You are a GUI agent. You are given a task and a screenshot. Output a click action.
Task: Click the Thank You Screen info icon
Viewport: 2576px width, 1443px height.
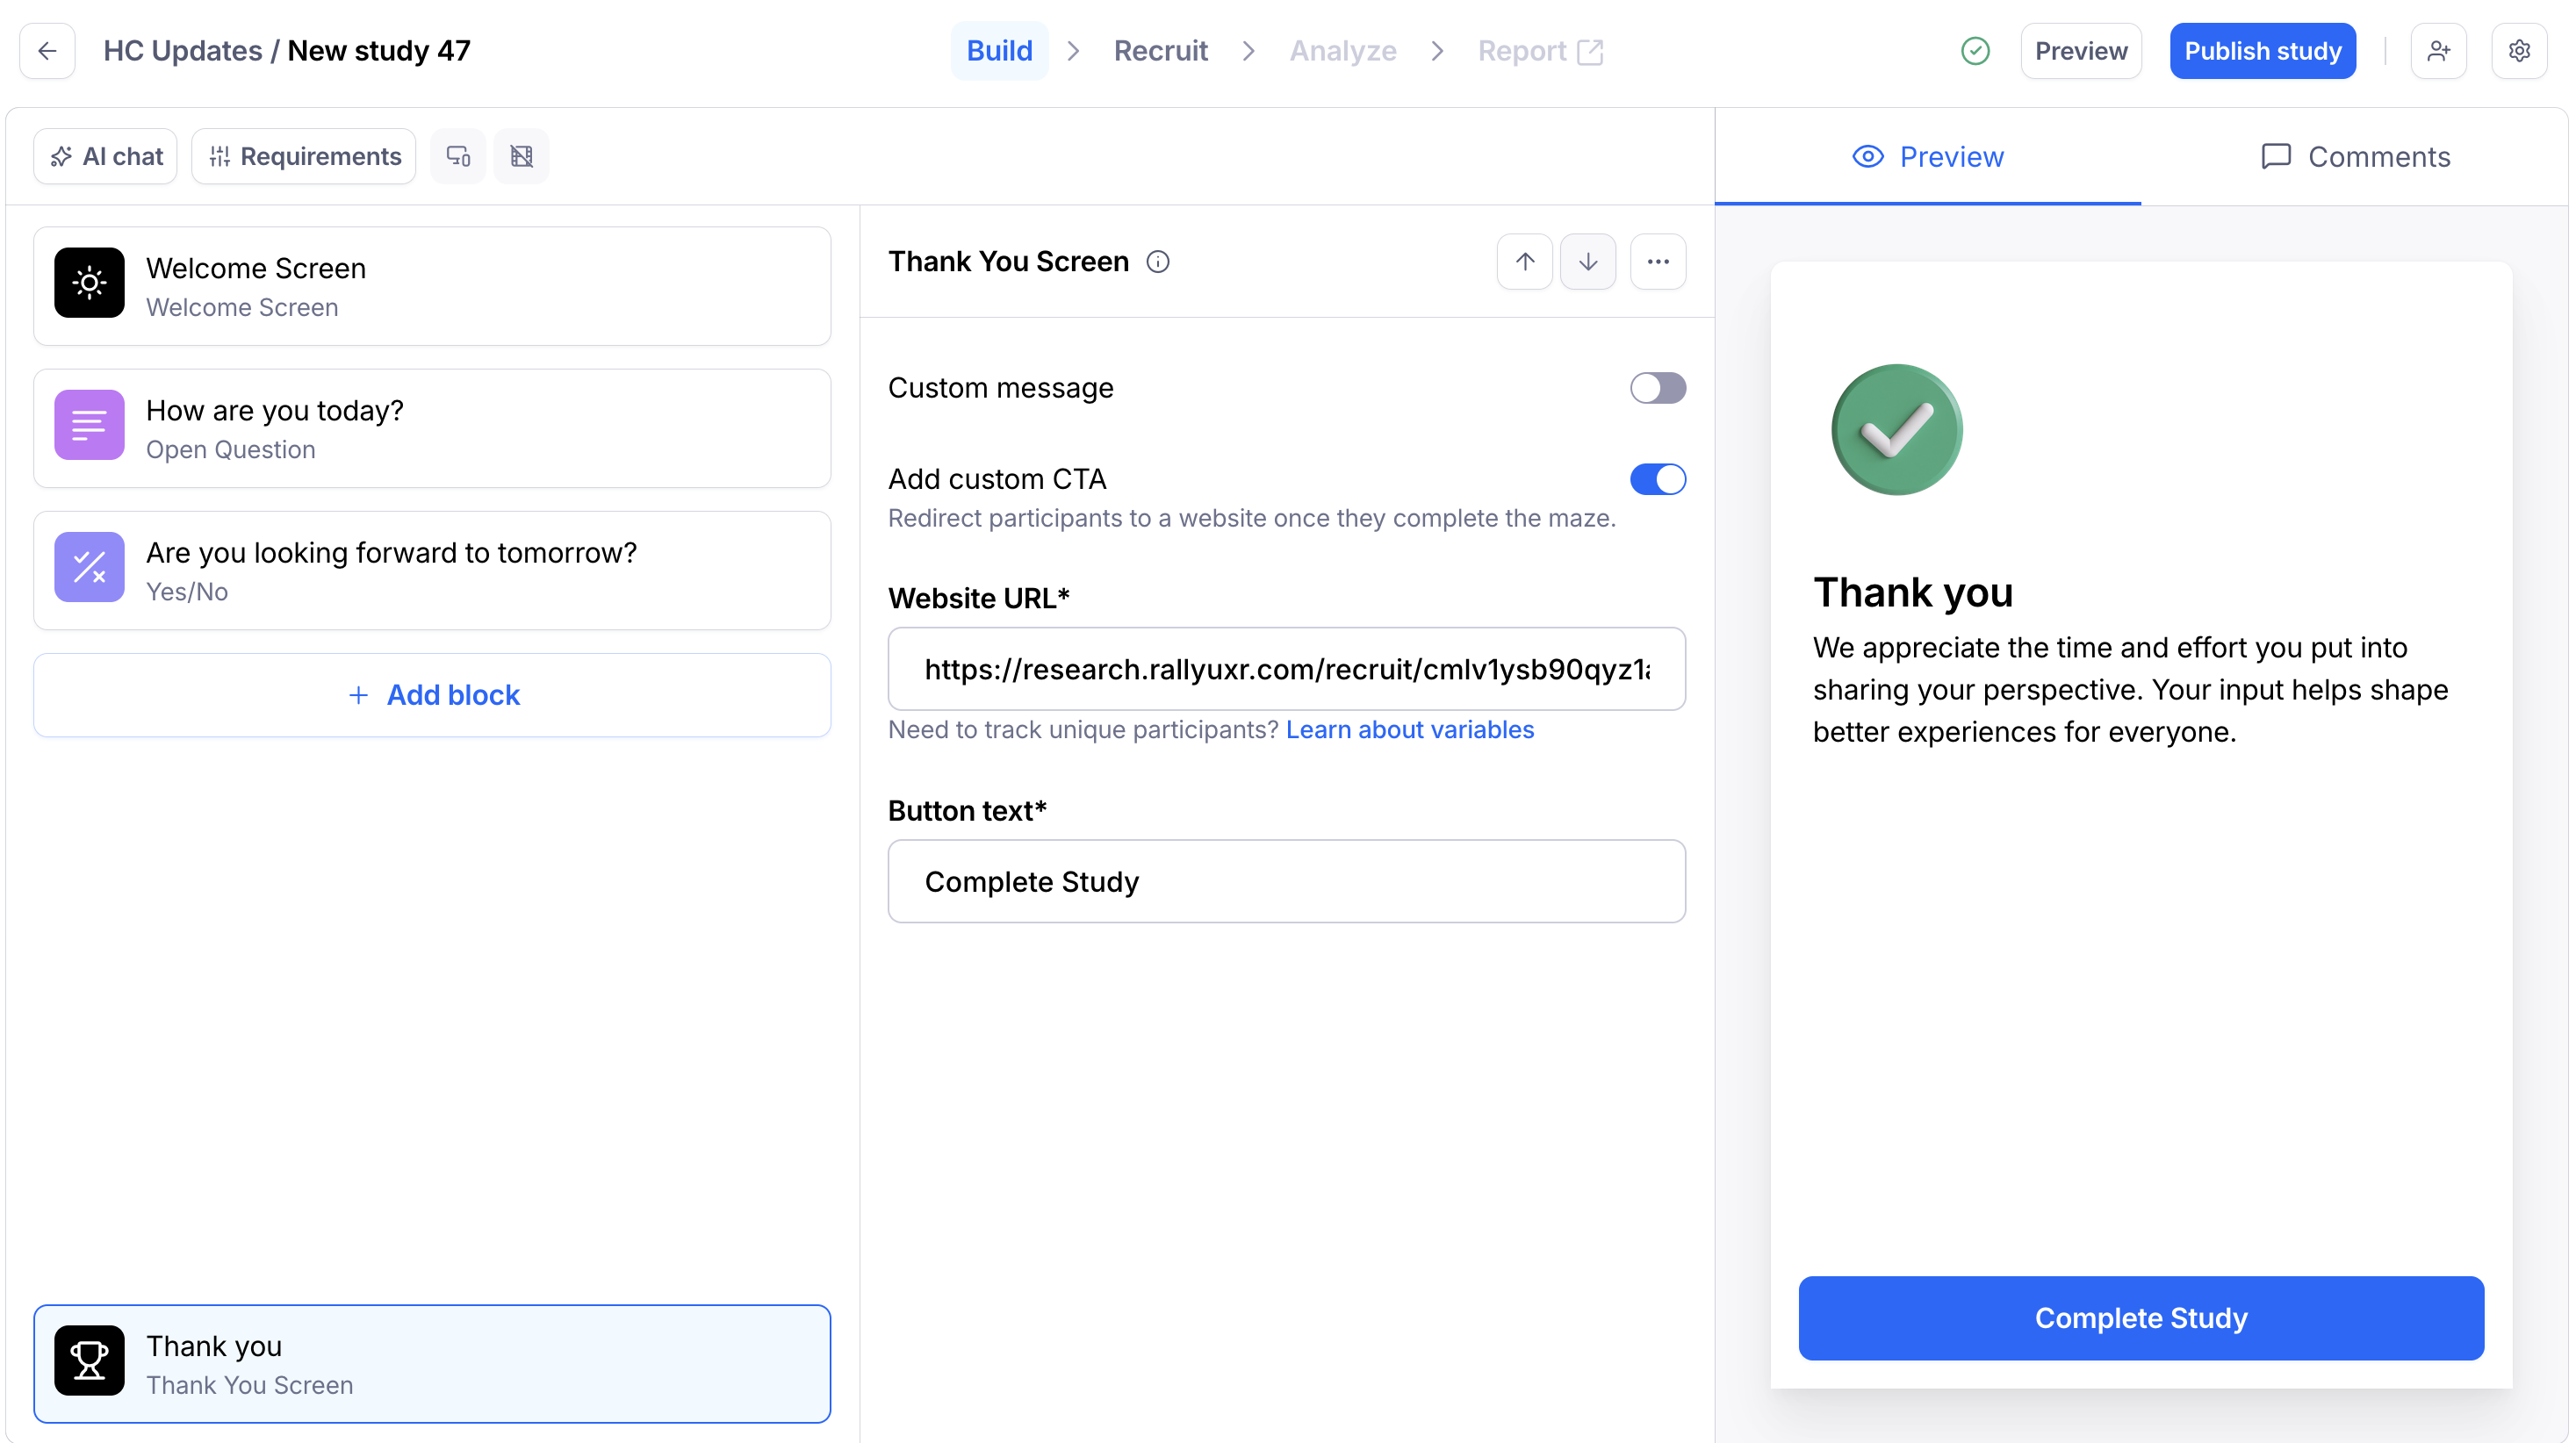[1157, 262]
